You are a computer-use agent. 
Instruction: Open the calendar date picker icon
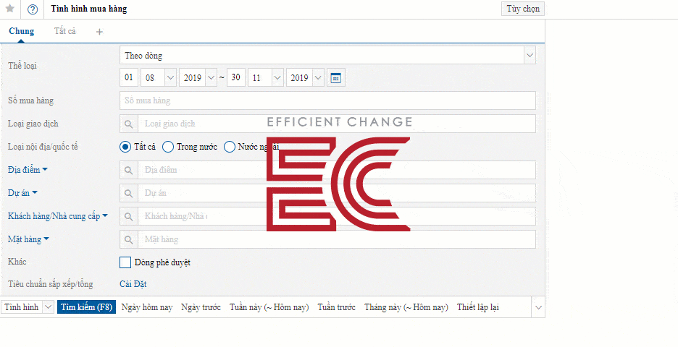[x=335, y=78]
